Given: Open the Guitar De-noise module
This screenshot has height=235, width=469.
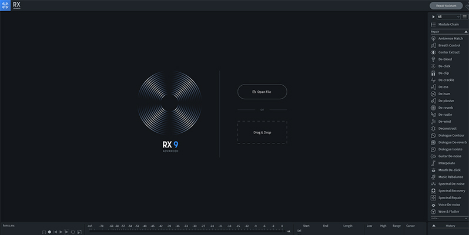Looking at the screenshot, I should click(446, 156).
